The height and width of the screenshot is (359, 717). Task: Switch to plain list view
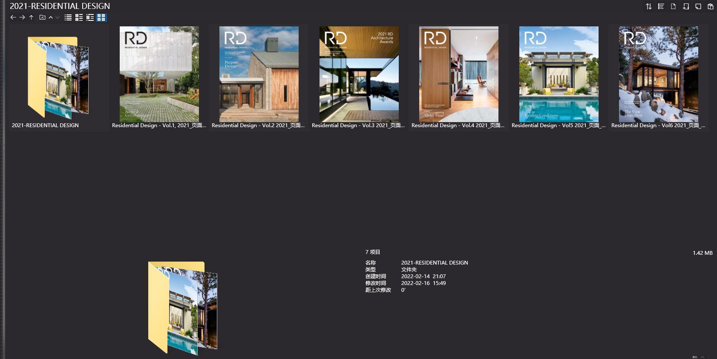click(x=68, y=17)
